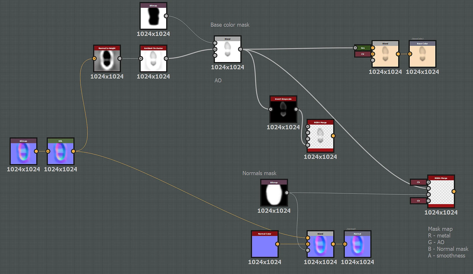This screenshot has height=274, width=473.
Task: Click the 'Mask map' comment heading
Action: click(x=440, y=229)
